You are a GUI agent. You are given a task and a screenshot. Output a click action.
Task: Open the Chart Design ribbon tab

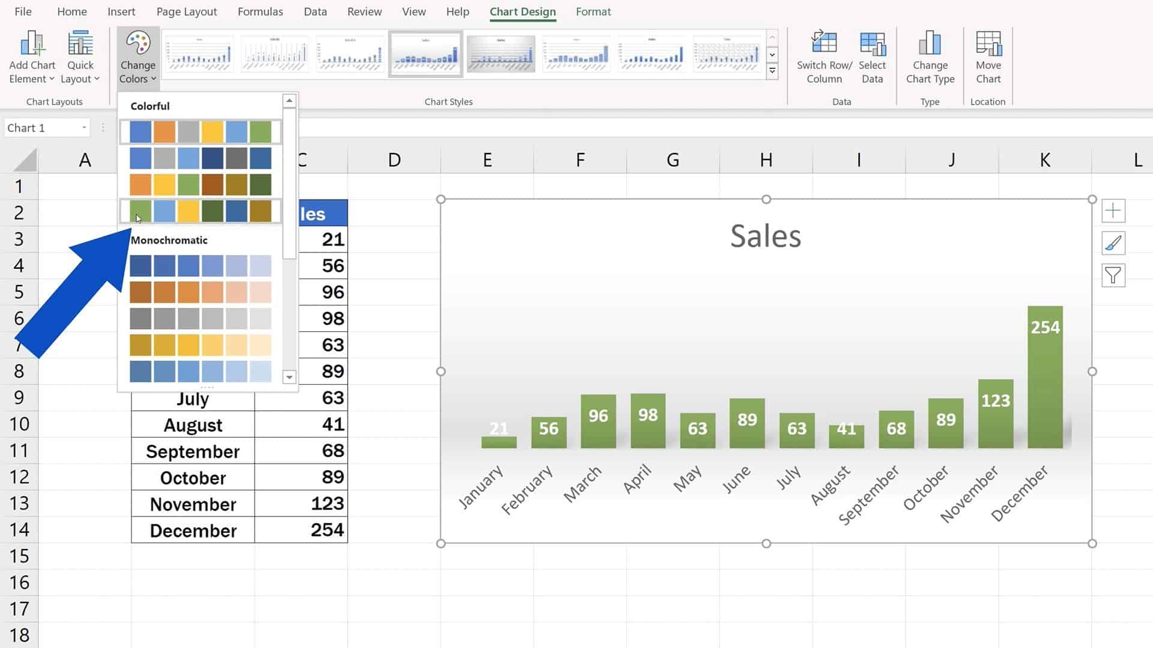(522, 11)
